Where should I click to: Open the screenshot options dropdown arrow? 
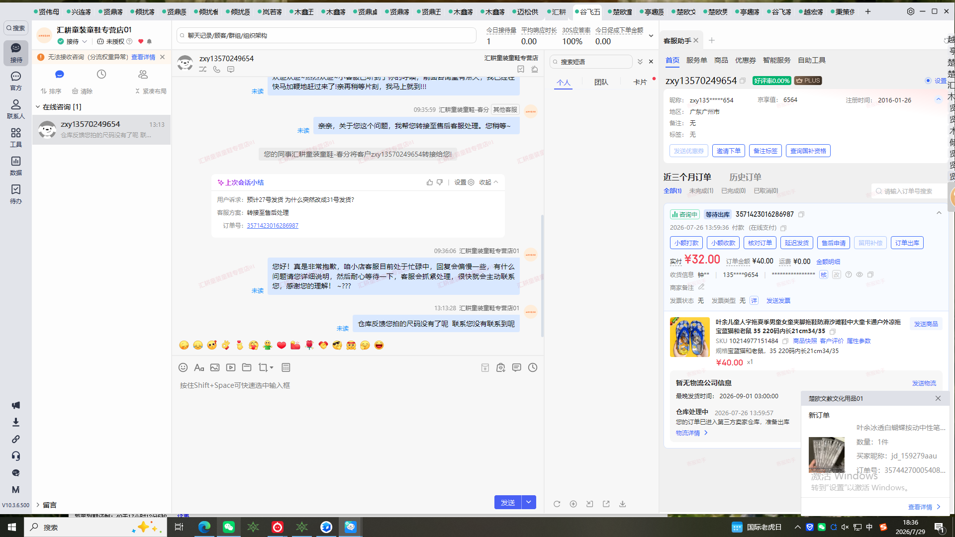coord(272,368)
